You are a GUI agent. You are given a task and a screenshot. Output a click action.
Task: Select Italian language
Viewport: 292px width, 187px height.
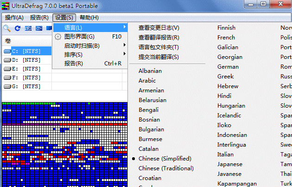225,155
